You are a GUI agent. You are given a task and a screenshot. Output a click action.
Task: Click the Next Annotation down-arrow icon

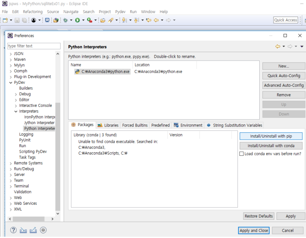124,20
